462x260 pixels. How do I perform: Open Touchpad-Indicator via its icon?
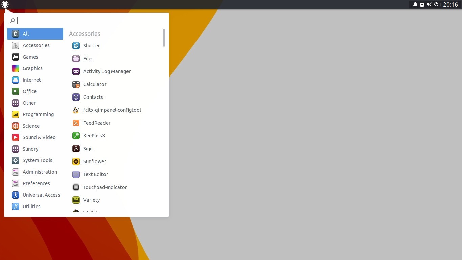click(76, 187)
